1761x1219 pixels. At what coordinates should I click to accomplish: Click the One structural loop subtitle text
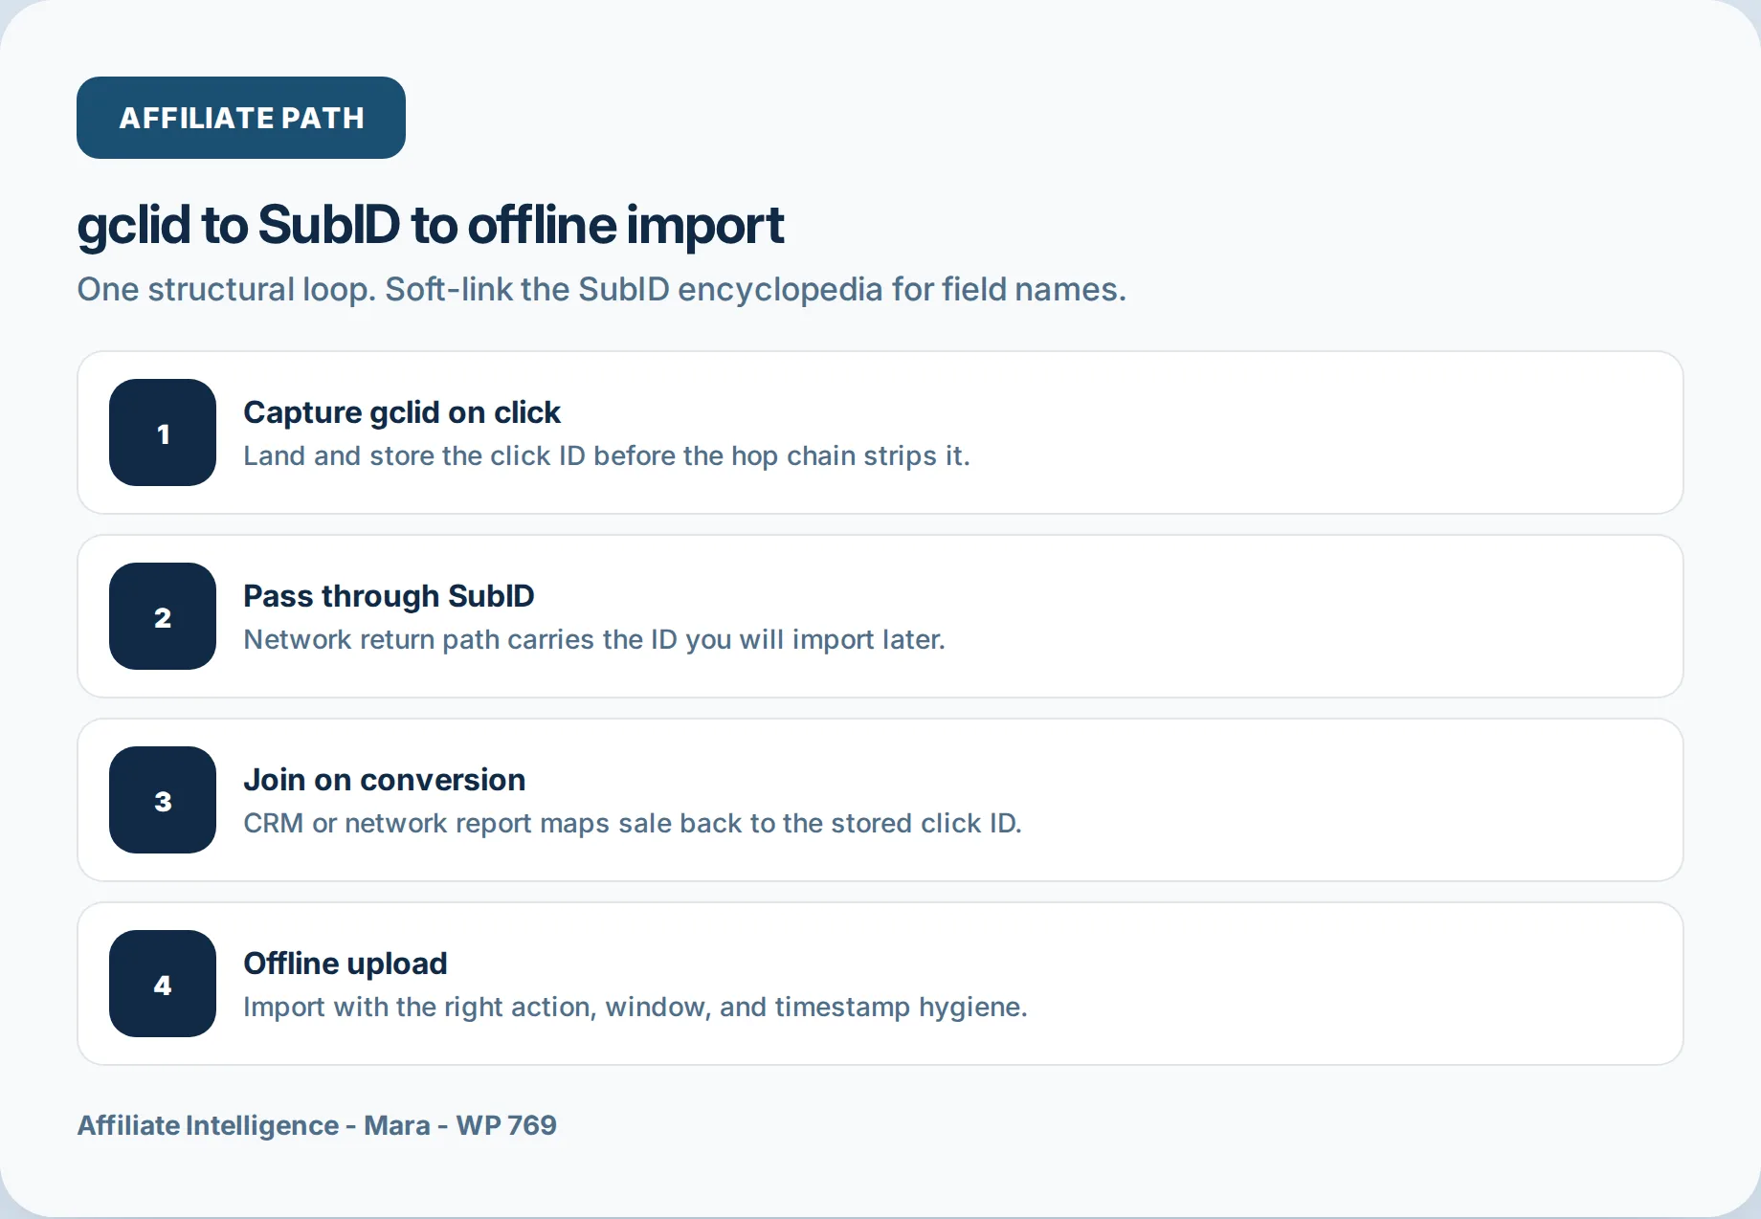602,289
